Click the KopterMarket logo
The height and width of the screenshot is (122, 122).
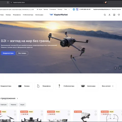click(58, 15)
